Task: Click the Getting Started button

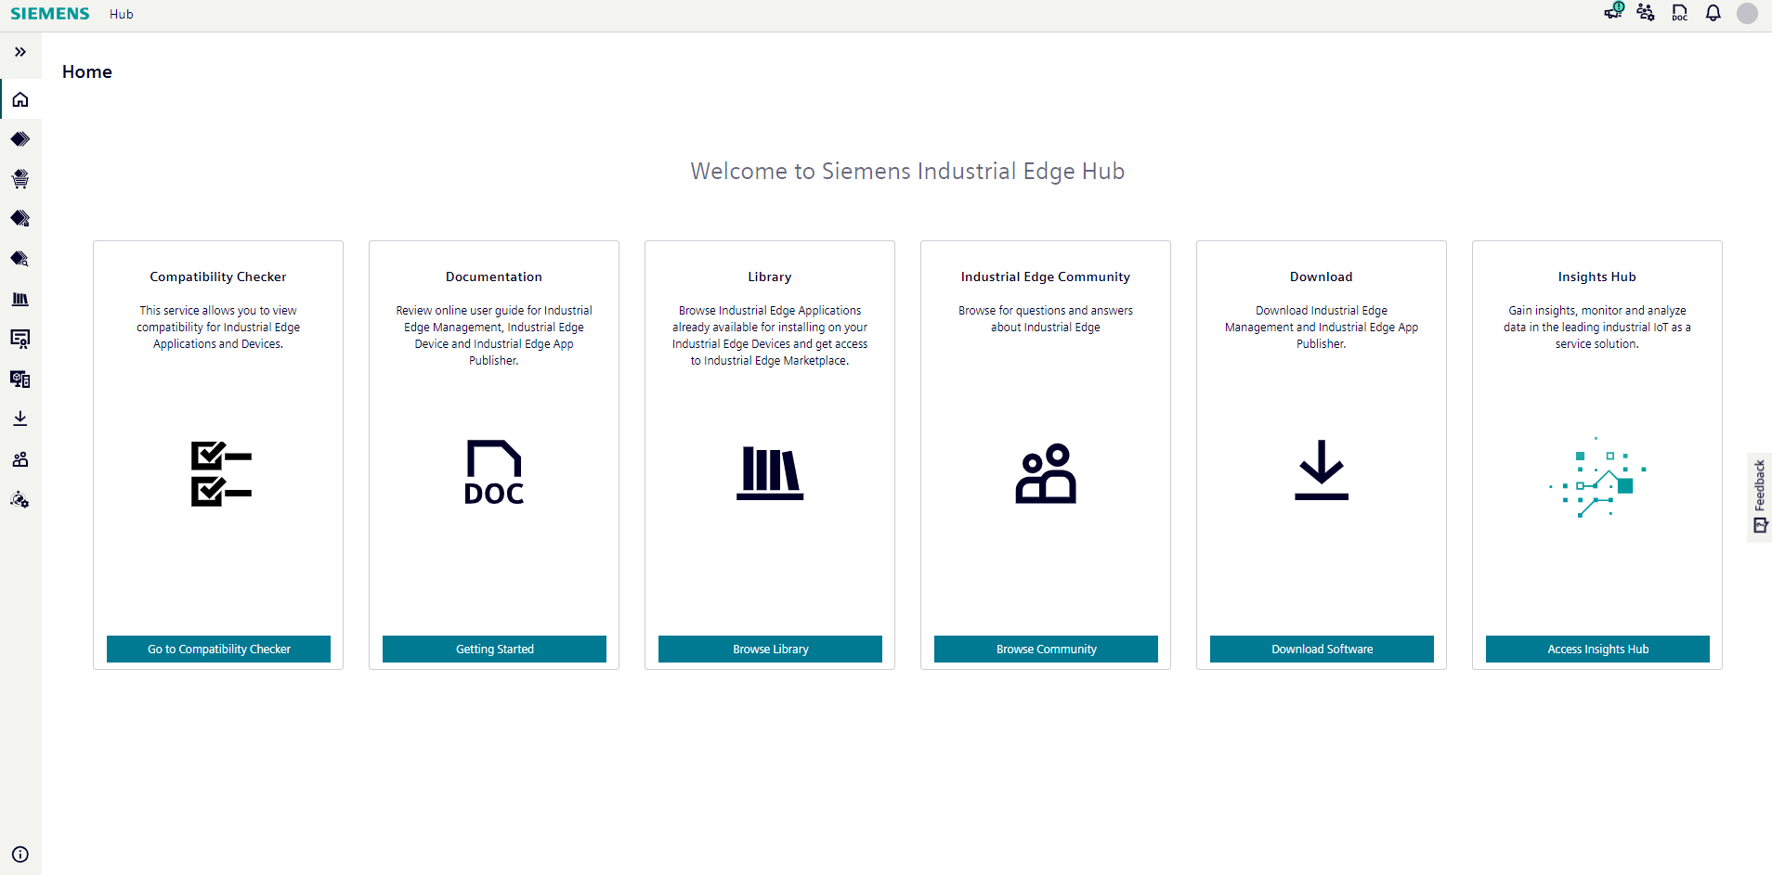Action: (494, 649)
